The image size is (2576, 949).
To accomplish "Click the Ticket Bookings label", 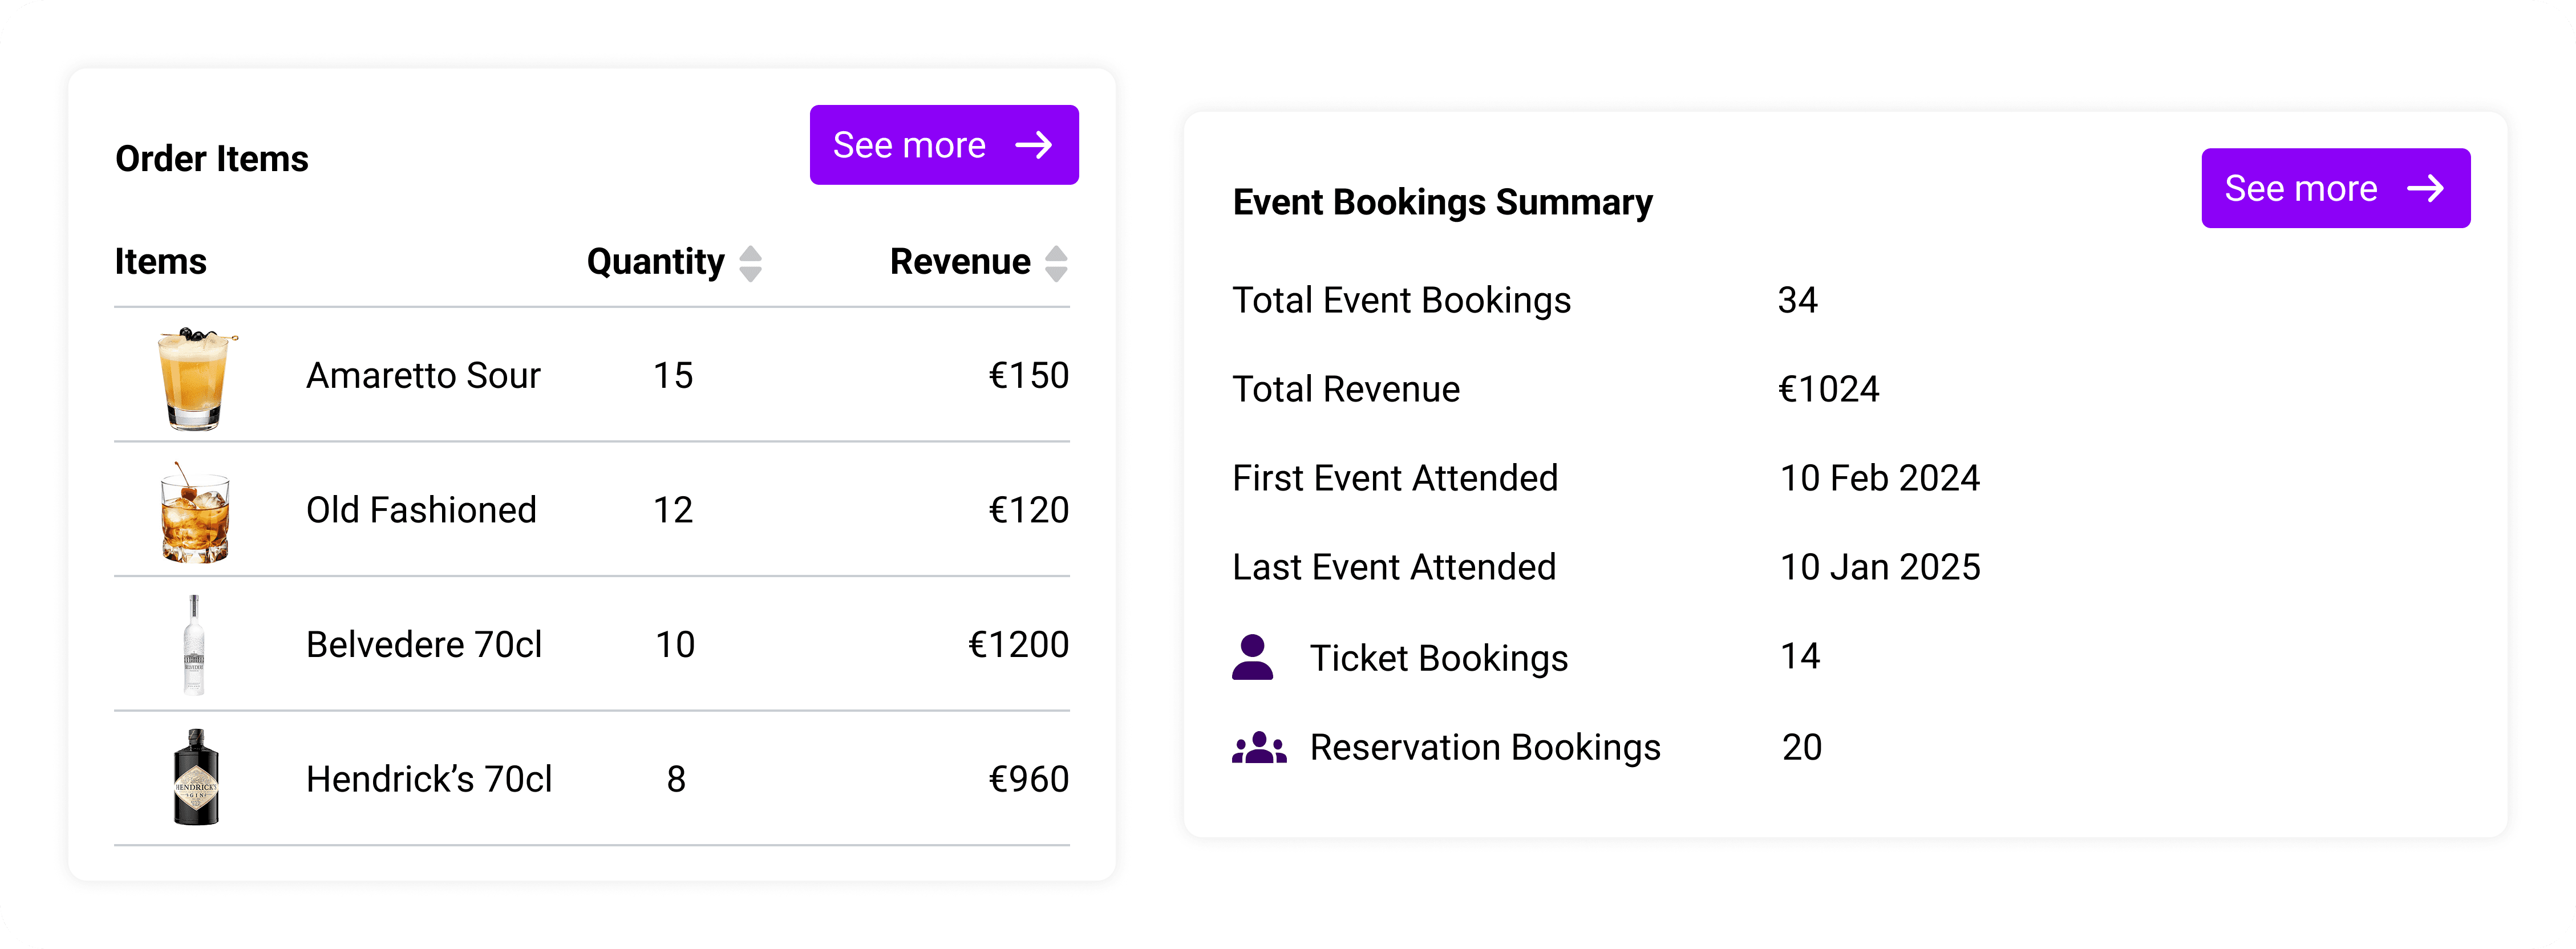I will [x=1438, y=658].
